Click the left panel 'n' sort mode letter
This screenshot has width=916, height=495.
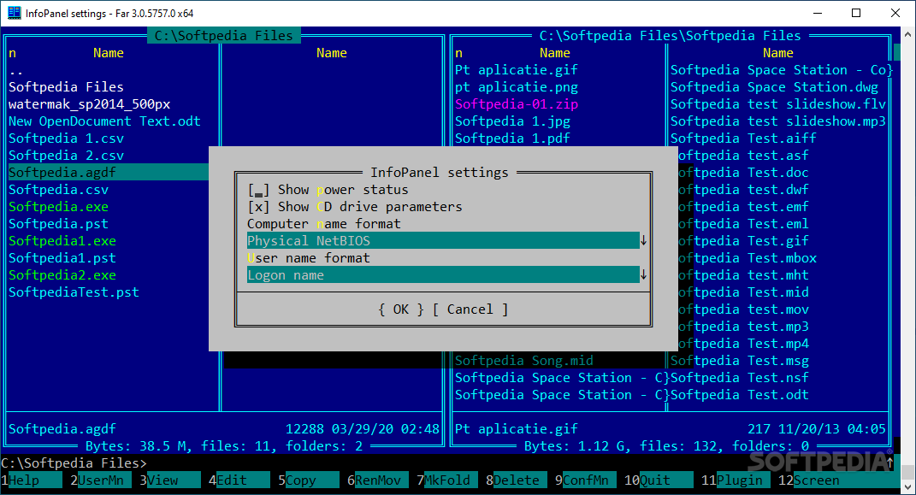(12, 53)
